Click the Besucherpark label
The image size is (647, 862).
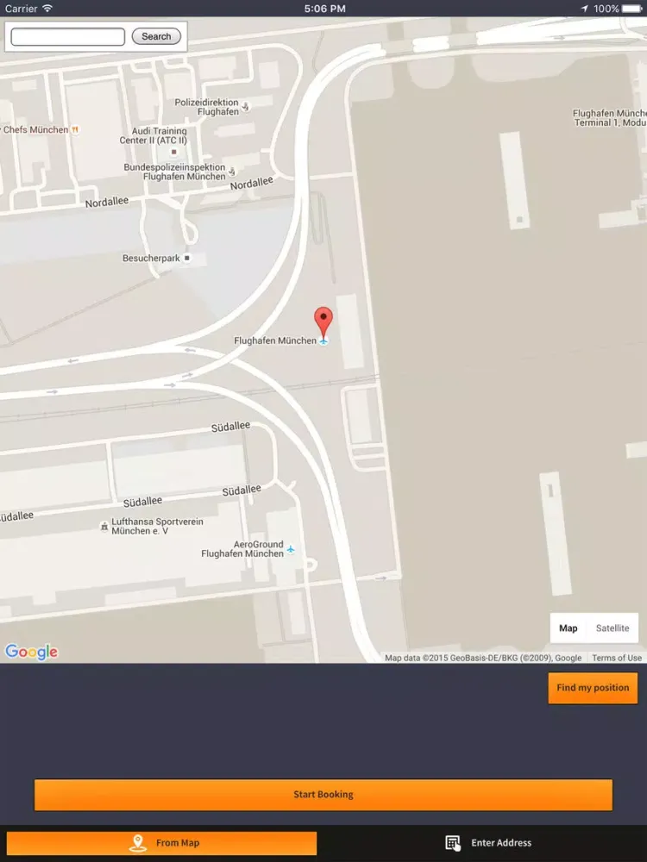151,258
